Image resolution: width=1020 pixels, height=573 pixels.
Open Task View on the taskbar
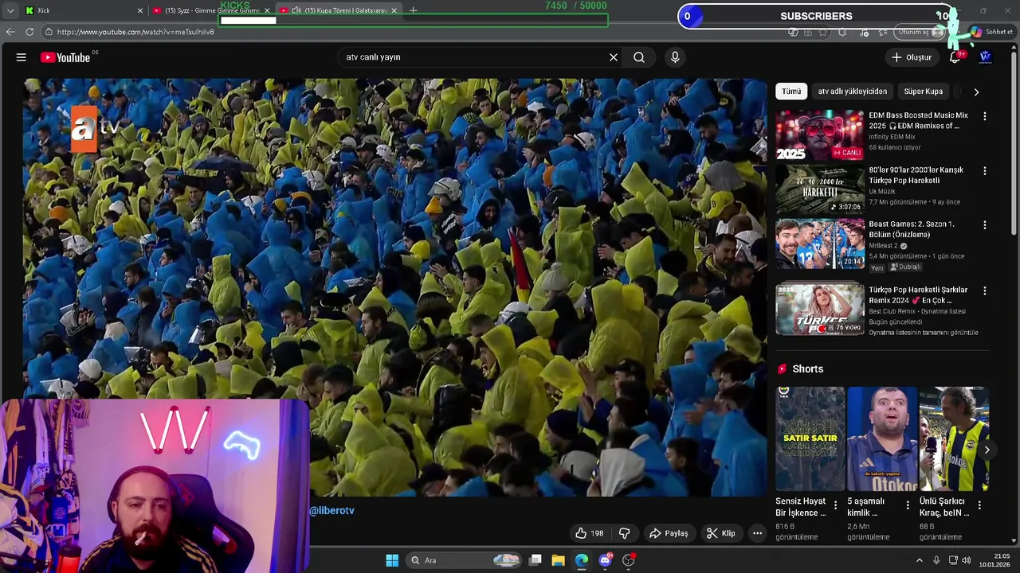[535, 560]
